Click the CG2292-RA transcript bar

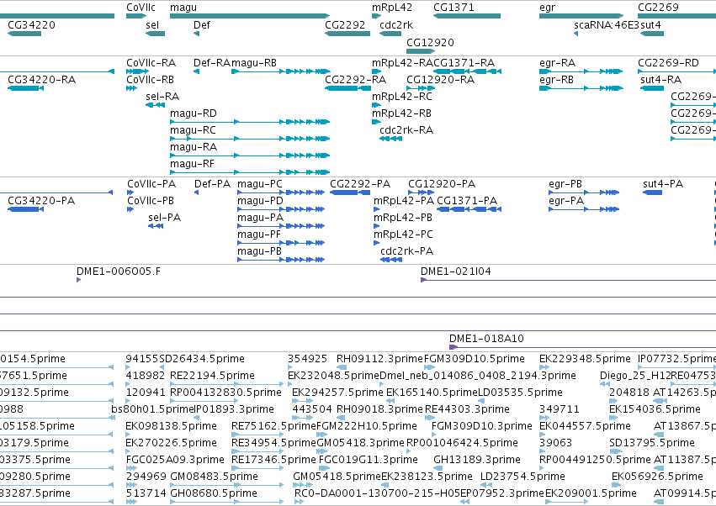click(347, 88)
